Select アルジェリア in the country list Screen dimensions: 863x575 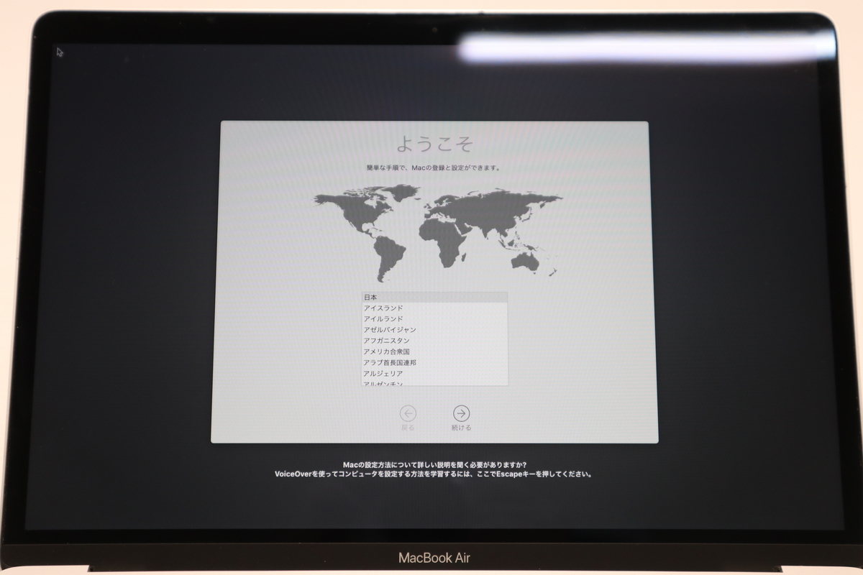click(x=434, y=374)
